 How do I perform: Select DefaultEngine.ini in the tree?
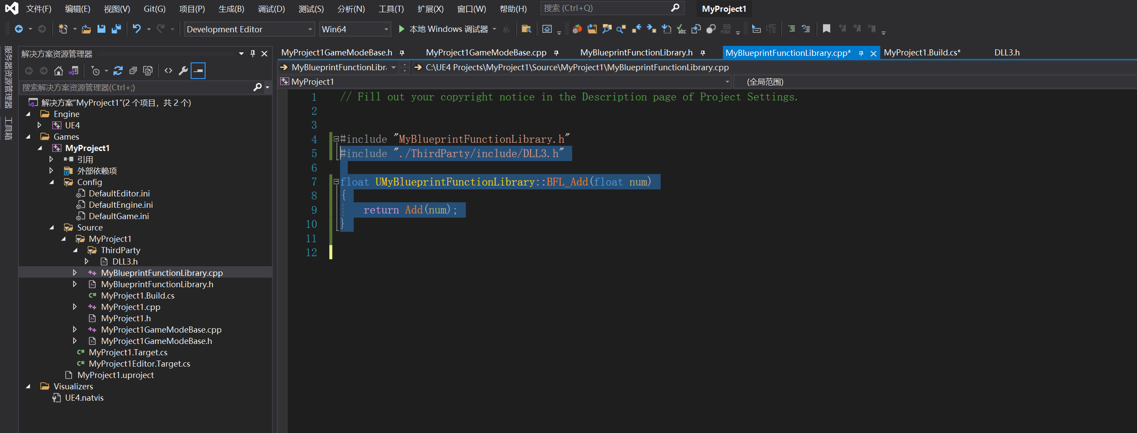[121, 205]
